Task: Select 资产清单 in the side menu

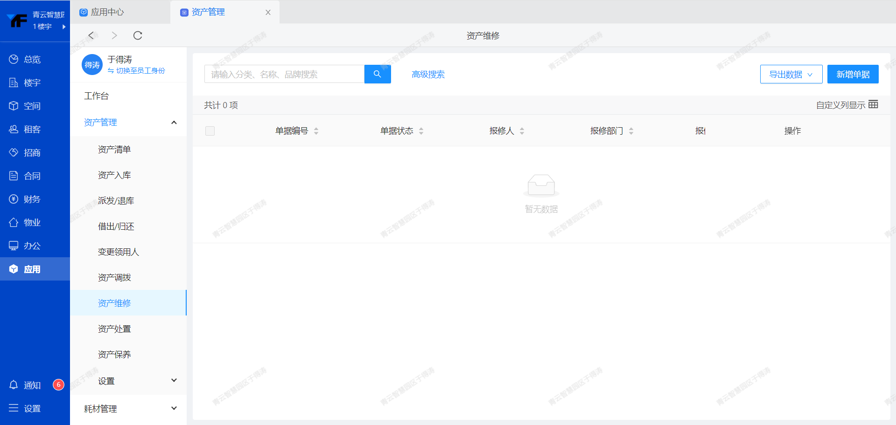Action: 114,150
